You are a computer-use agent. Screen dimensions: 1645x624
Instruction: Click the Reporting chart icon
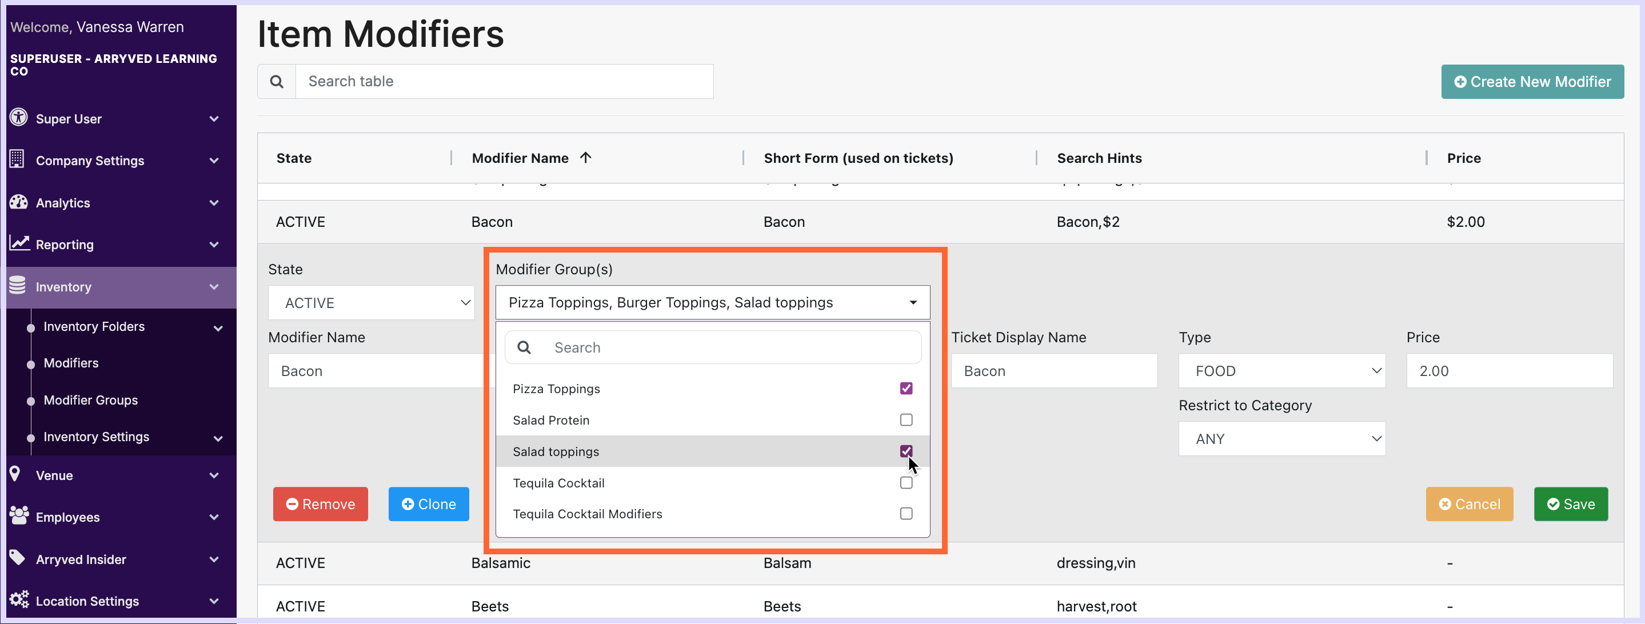pyautogui.click(x=19, y=243)
